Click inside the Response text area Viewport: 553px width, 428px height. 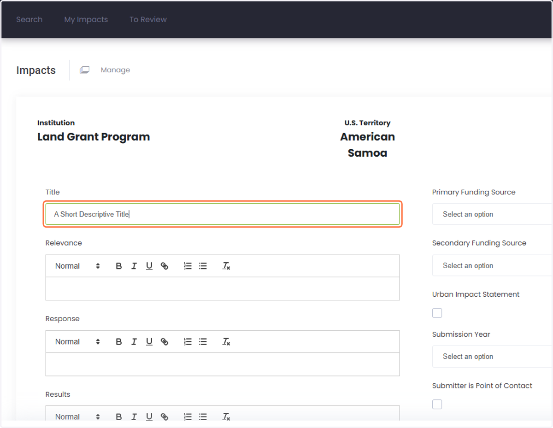click(x=223, y=364)
